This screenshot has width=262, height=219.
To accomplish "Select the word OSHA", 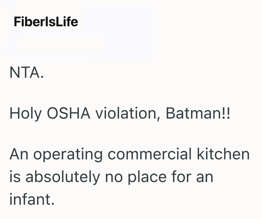I will [68, 113].
